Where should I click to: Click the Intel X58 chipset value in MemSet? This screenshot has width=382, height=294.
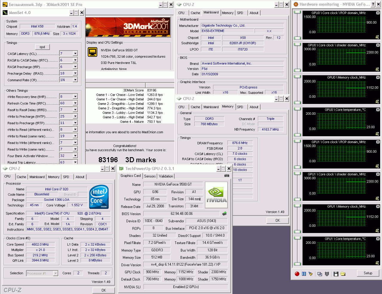tap(37, 26)
